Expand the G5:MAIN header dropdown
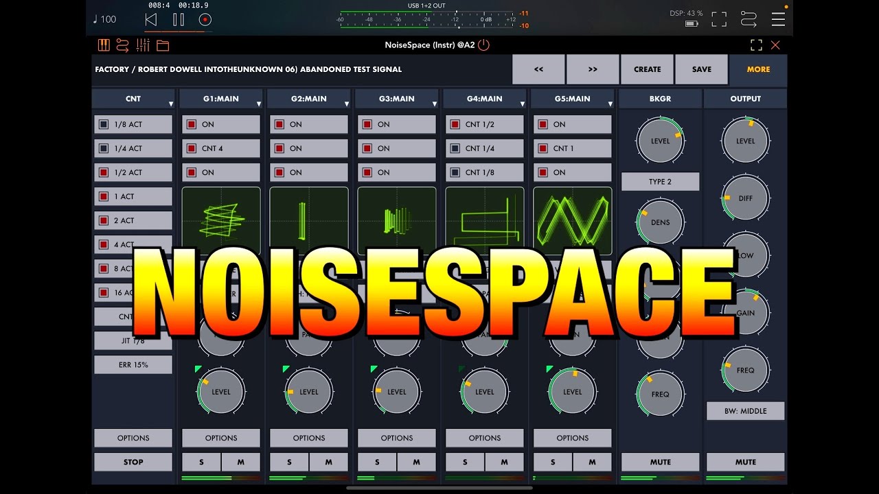The image size is (879, 494). pyautogui.click(x=610, y=104)
